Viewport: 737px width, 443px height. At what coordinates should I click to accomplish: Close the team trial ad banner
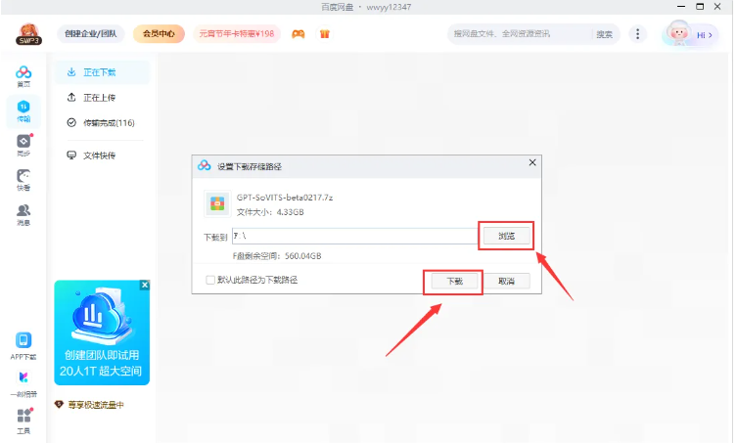pyautogui.click(x=145, y=286)
